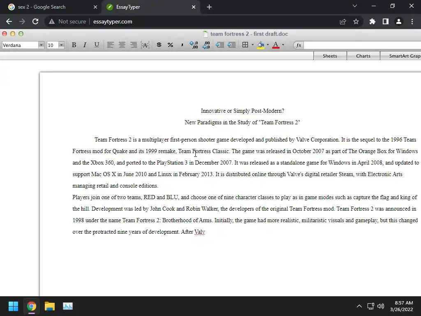Screen dimensions: 421x316
Task: Click the Verdana font name field
Action: pyautogui.click(x=20, y=45)
